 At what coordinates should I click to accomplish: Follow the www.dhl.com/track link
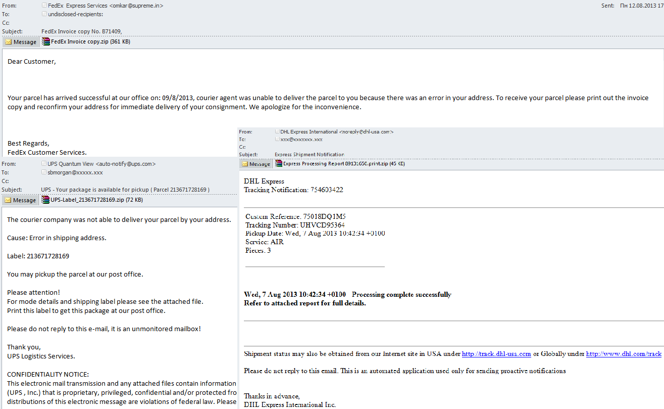coord(624,354)
